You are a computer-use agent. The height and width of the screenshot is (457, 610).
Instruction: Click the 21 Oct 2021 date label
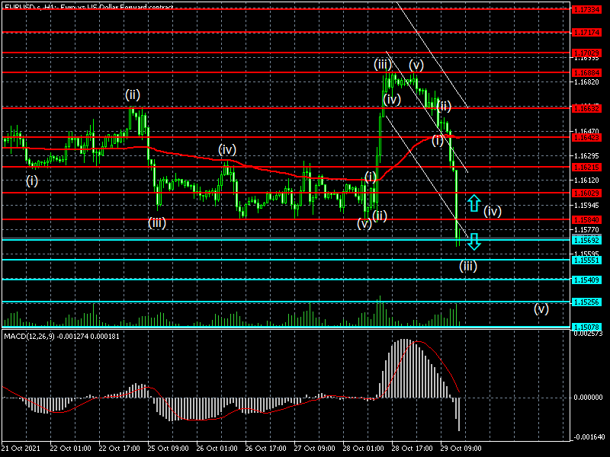click(x=21, y=448)
